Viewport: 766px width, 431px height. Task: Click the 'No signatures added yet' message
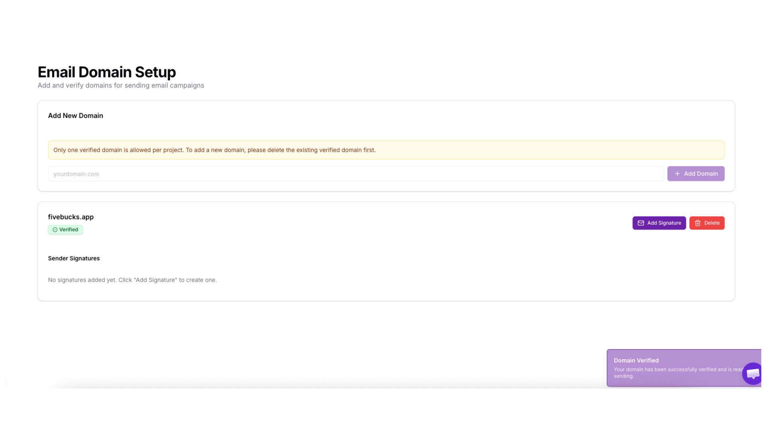(132, 280)
